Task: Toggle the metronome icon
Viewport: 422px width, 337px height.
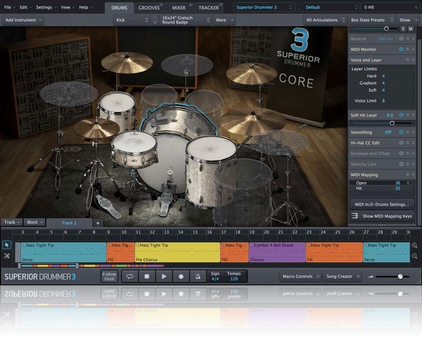Action: pos(198,276)
